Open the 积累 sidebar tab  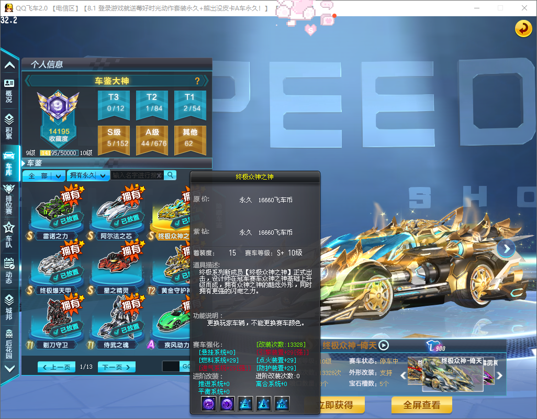[9, 126]
